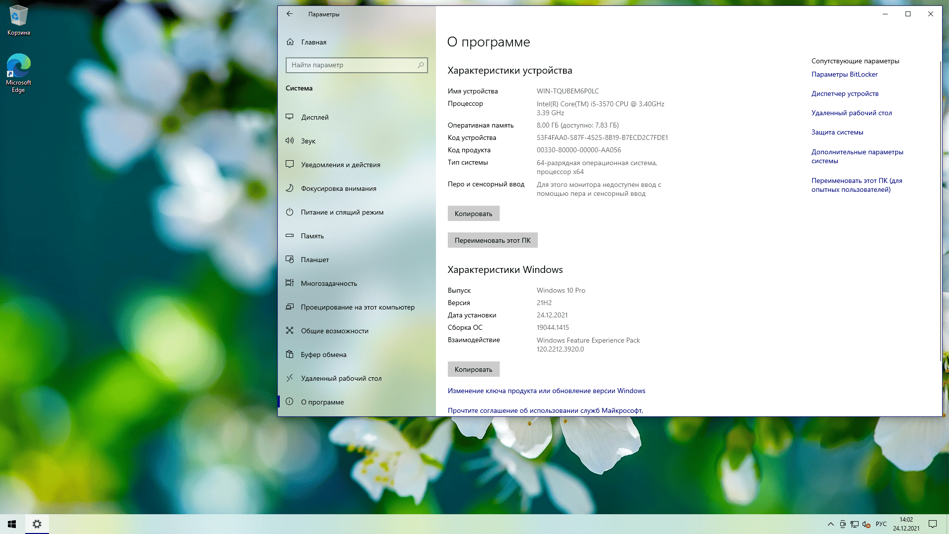Screen dimensions: 949x534
Task: Click the meet now camera tray icon
Action: [x=843, y=524]
